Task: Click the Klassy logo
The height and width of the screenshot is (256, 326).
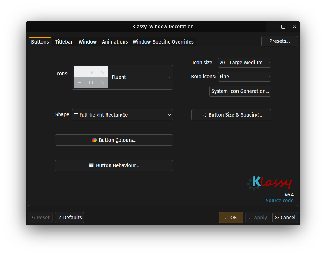Action: pos(270,183)
